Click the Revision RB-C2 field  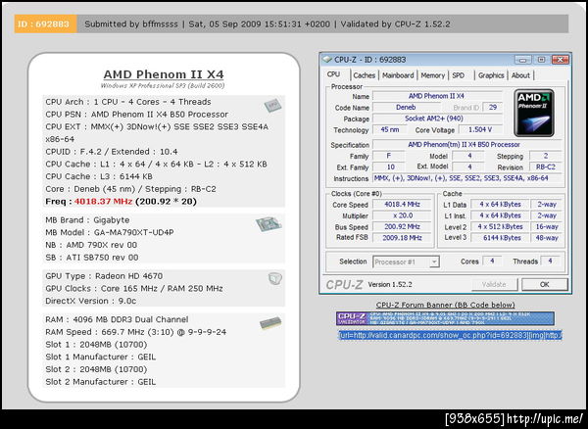click(546, 167)
